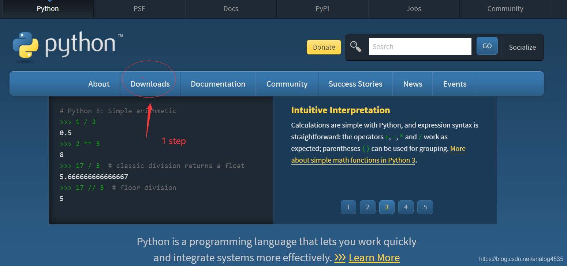
Task: Open the PSF top-bar tab
Action: 139,9
